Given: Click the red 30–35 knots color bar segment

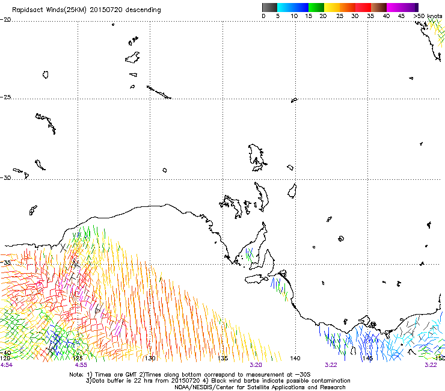Looking at the screenshot, I should click(x=363, y=7).
